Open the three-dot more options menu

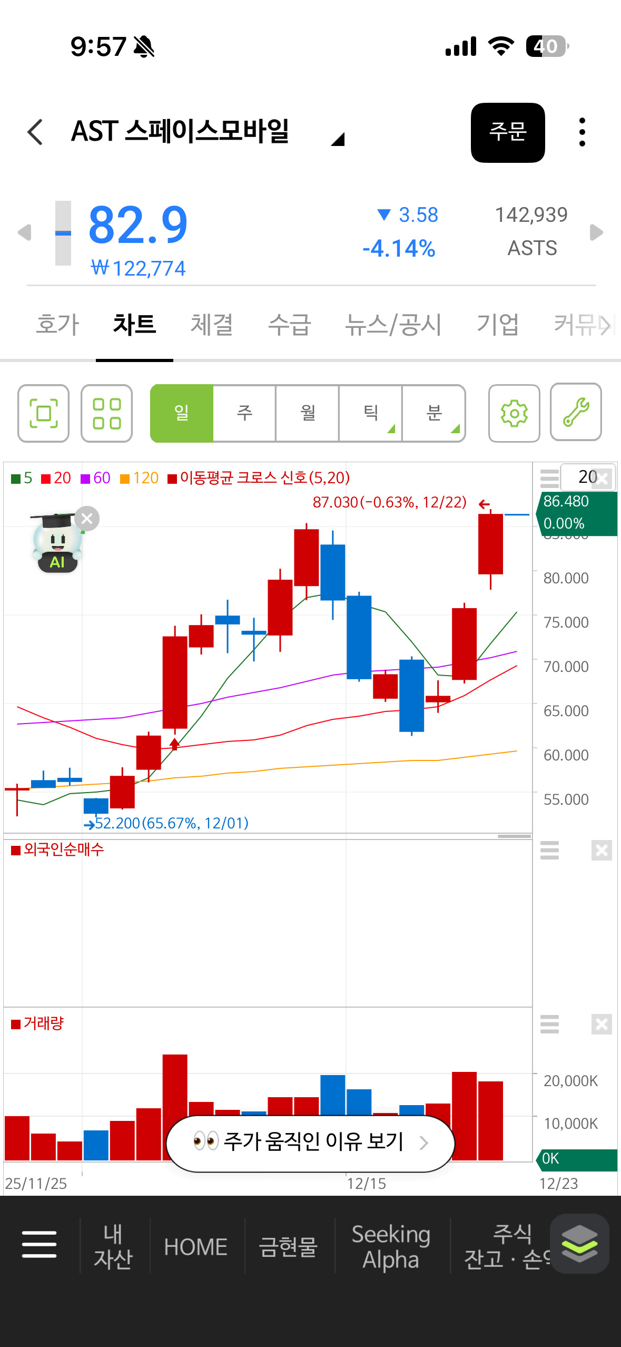click(581, 132)
